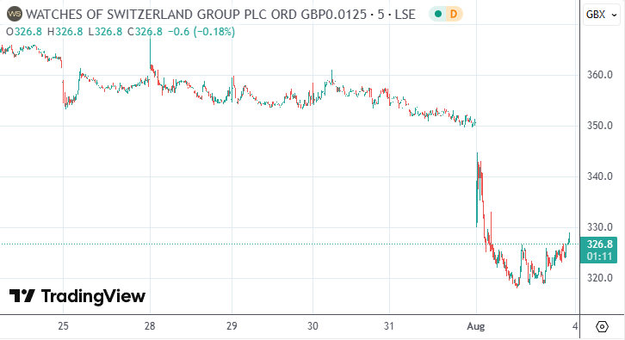Click the Watches of Switzerland symbol title
Viewport: 625px width, 340px height.
click(x=195, y=15)
